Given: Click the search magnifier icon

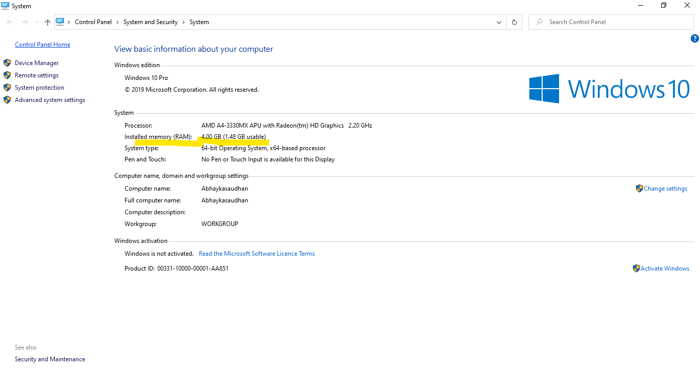Looking at the screenshot, I should click(x=539, y=22).
